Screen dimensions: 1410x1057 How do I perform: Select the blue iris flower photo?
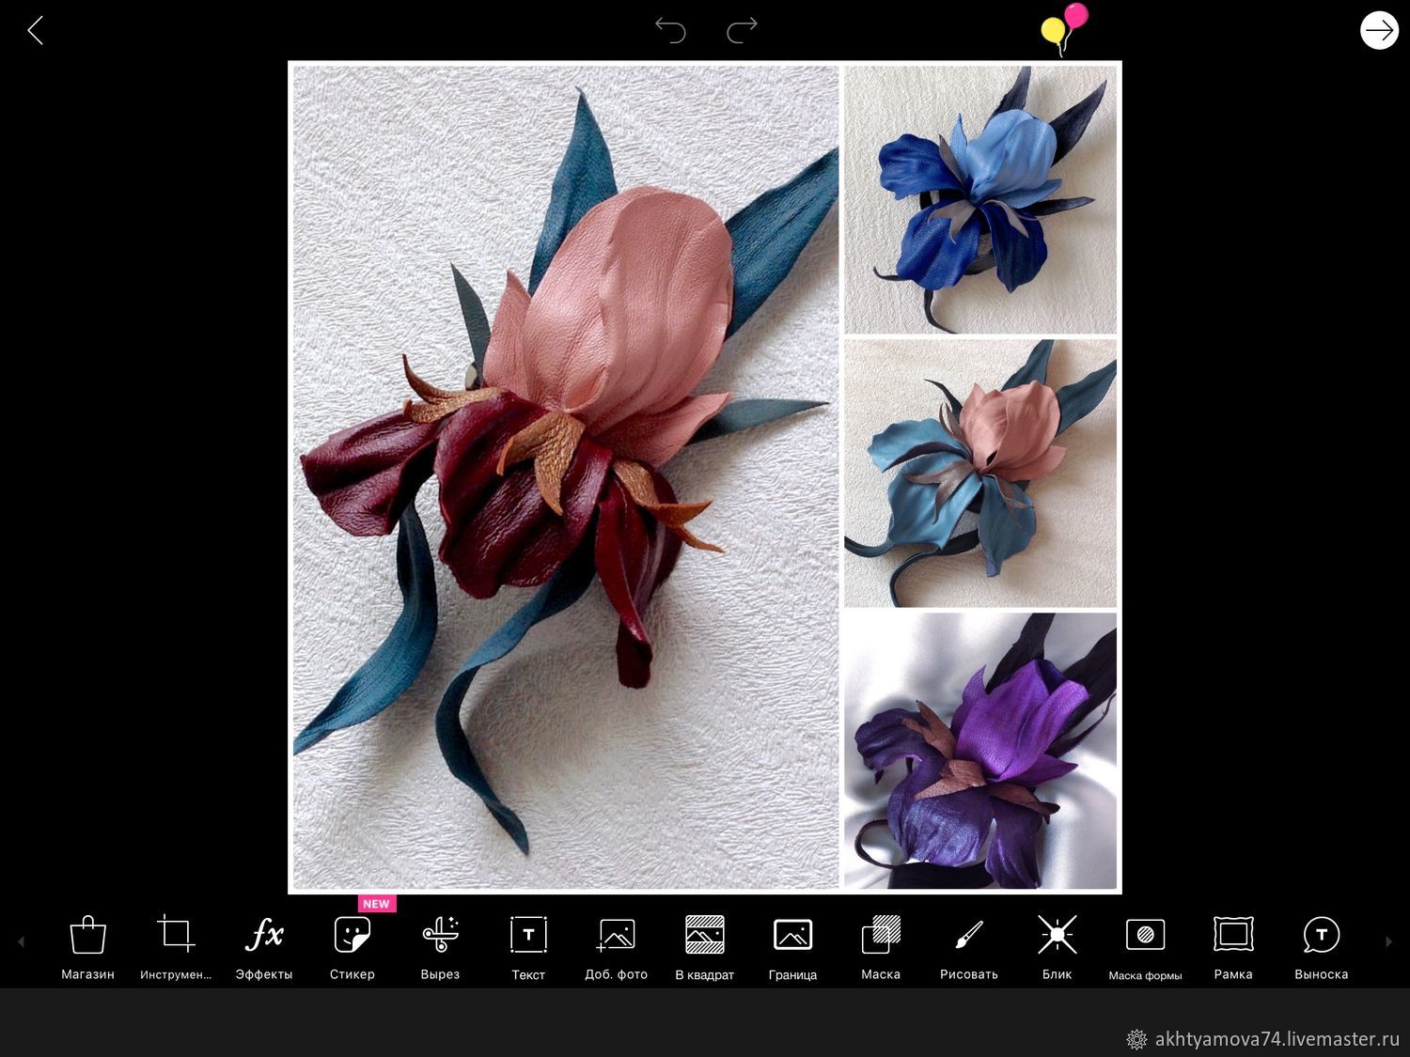[x=980, y=199]
